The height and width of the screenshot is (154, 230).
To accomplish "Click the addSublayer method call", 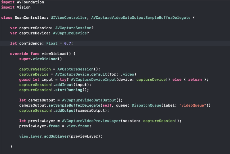I will [x=56, y=136].
